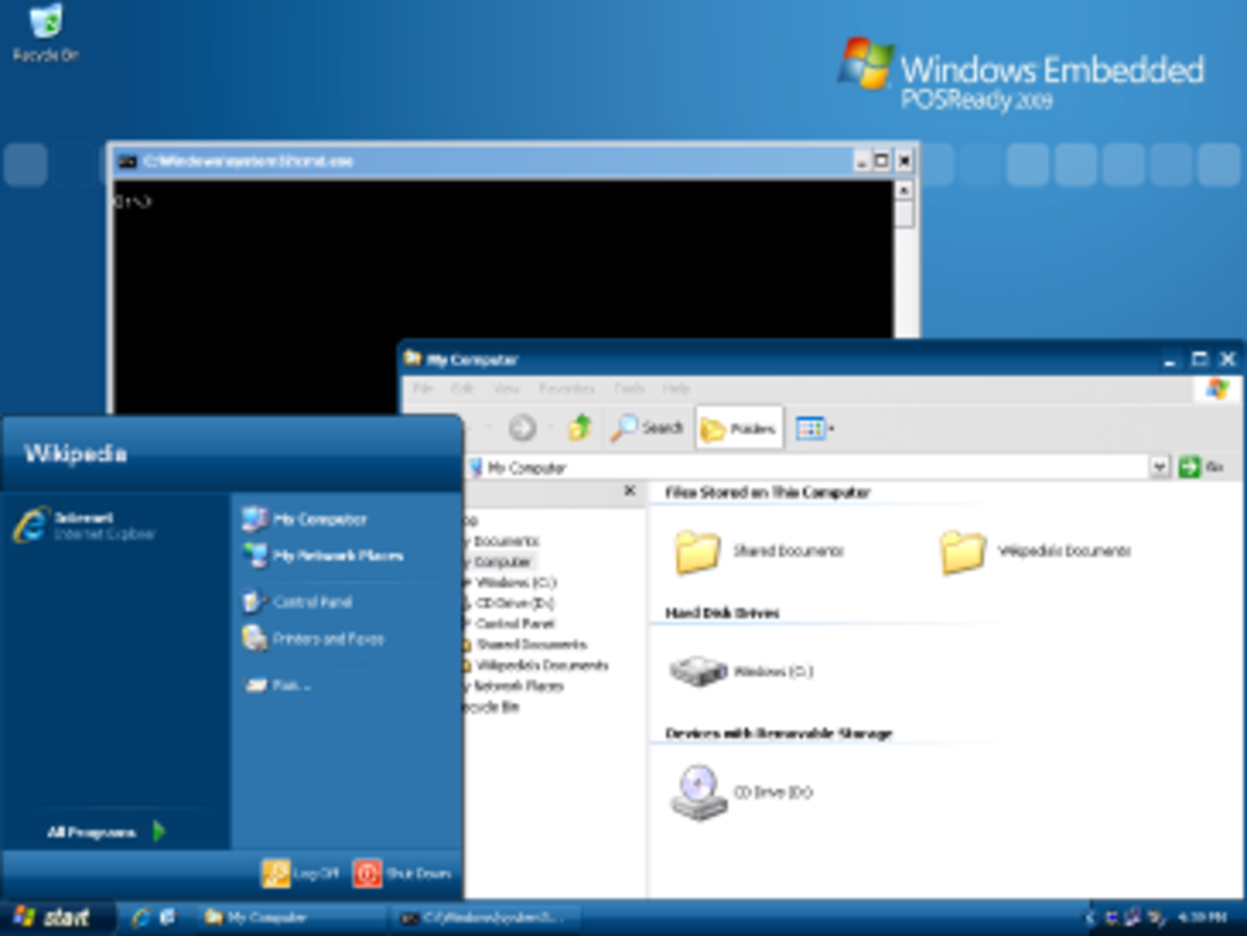The width and height of the screenshot is (1247, 936).
Task: Maximize the cmd.exe window
Action: 882,162
